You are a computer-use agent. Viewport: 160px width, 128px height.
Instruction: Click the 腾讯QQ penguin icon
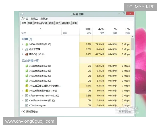click(x=27, y=54)
